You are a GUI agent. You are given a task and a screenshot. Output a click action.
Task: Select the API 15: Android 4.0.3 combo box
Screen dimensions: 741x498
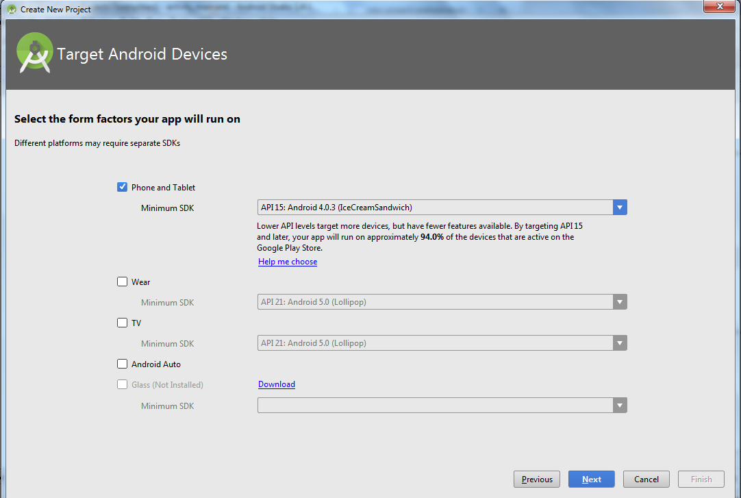pyautogui.click(x=442, y=208)
